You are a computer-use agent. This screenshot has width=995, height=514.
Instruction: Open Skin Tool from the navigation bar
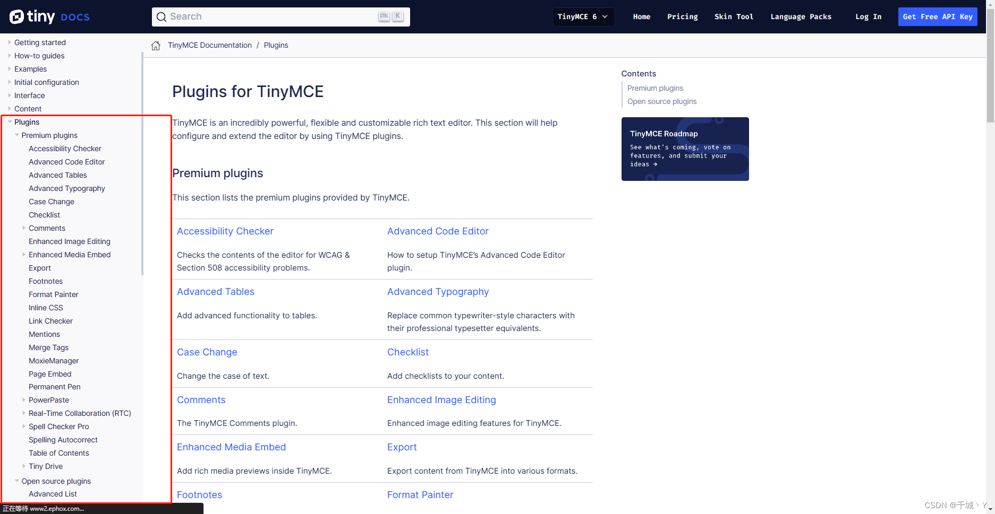click(x=734, y=16)
